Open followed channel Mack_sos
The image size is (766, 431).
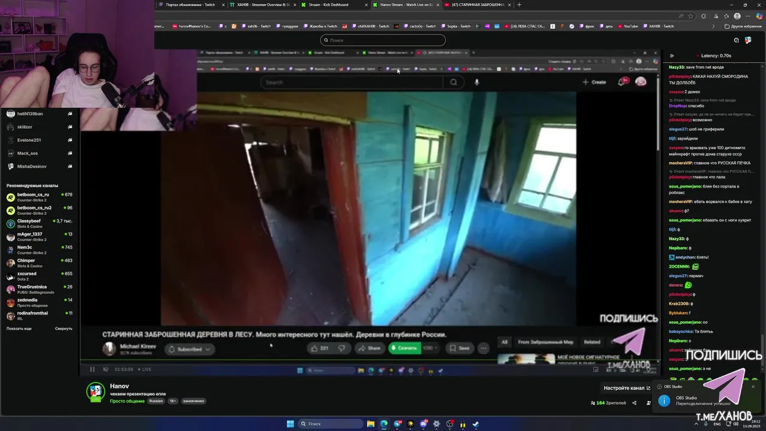(39, 153)
